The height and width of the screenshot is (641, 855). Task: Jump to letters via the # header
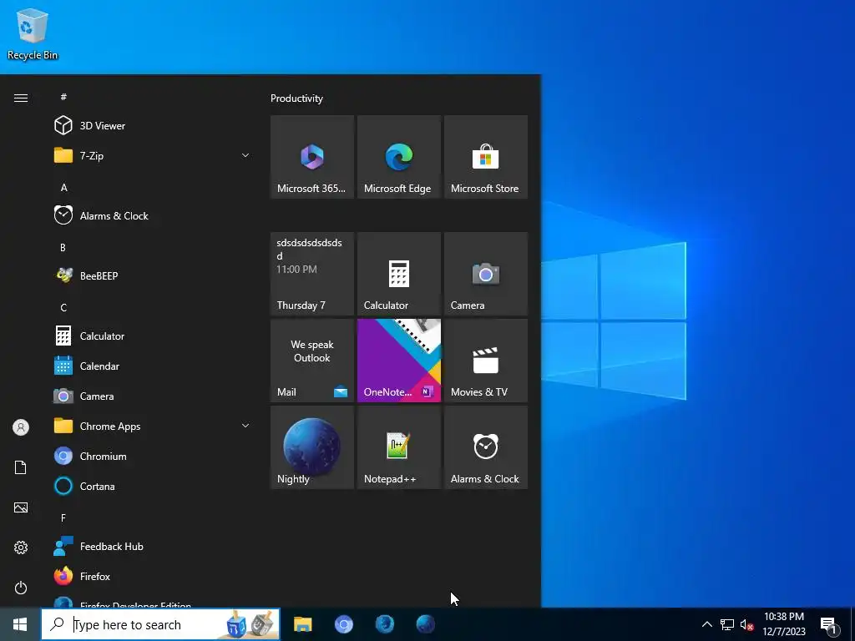[x=63, y=97]
